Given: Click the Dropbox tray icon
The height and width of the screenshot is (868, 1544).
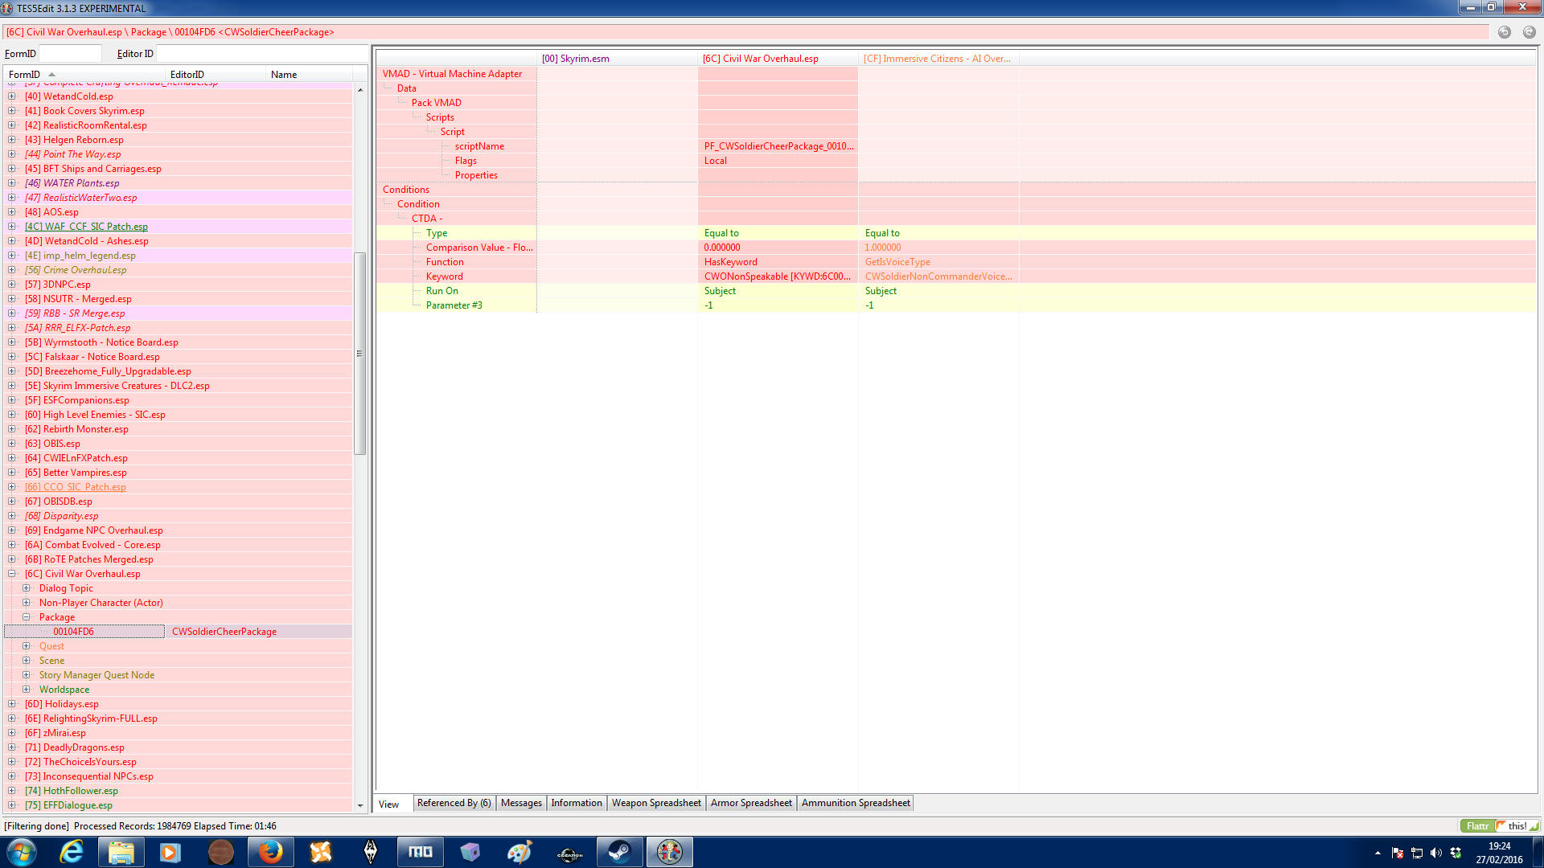Looking at the screenshot, I should coord(1456,853).
